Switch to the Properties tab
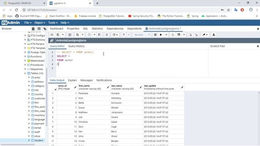Image resolution: width=260 pixels, height=146 pixels. (73, 29)
